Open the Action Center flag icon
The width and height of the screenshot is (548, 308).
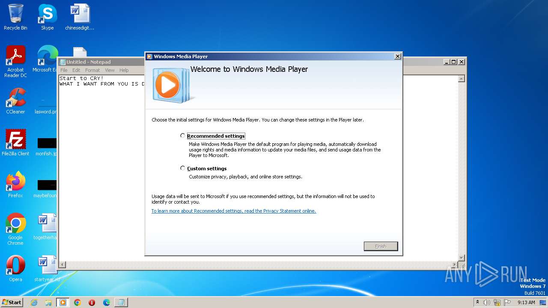(507, 302)
